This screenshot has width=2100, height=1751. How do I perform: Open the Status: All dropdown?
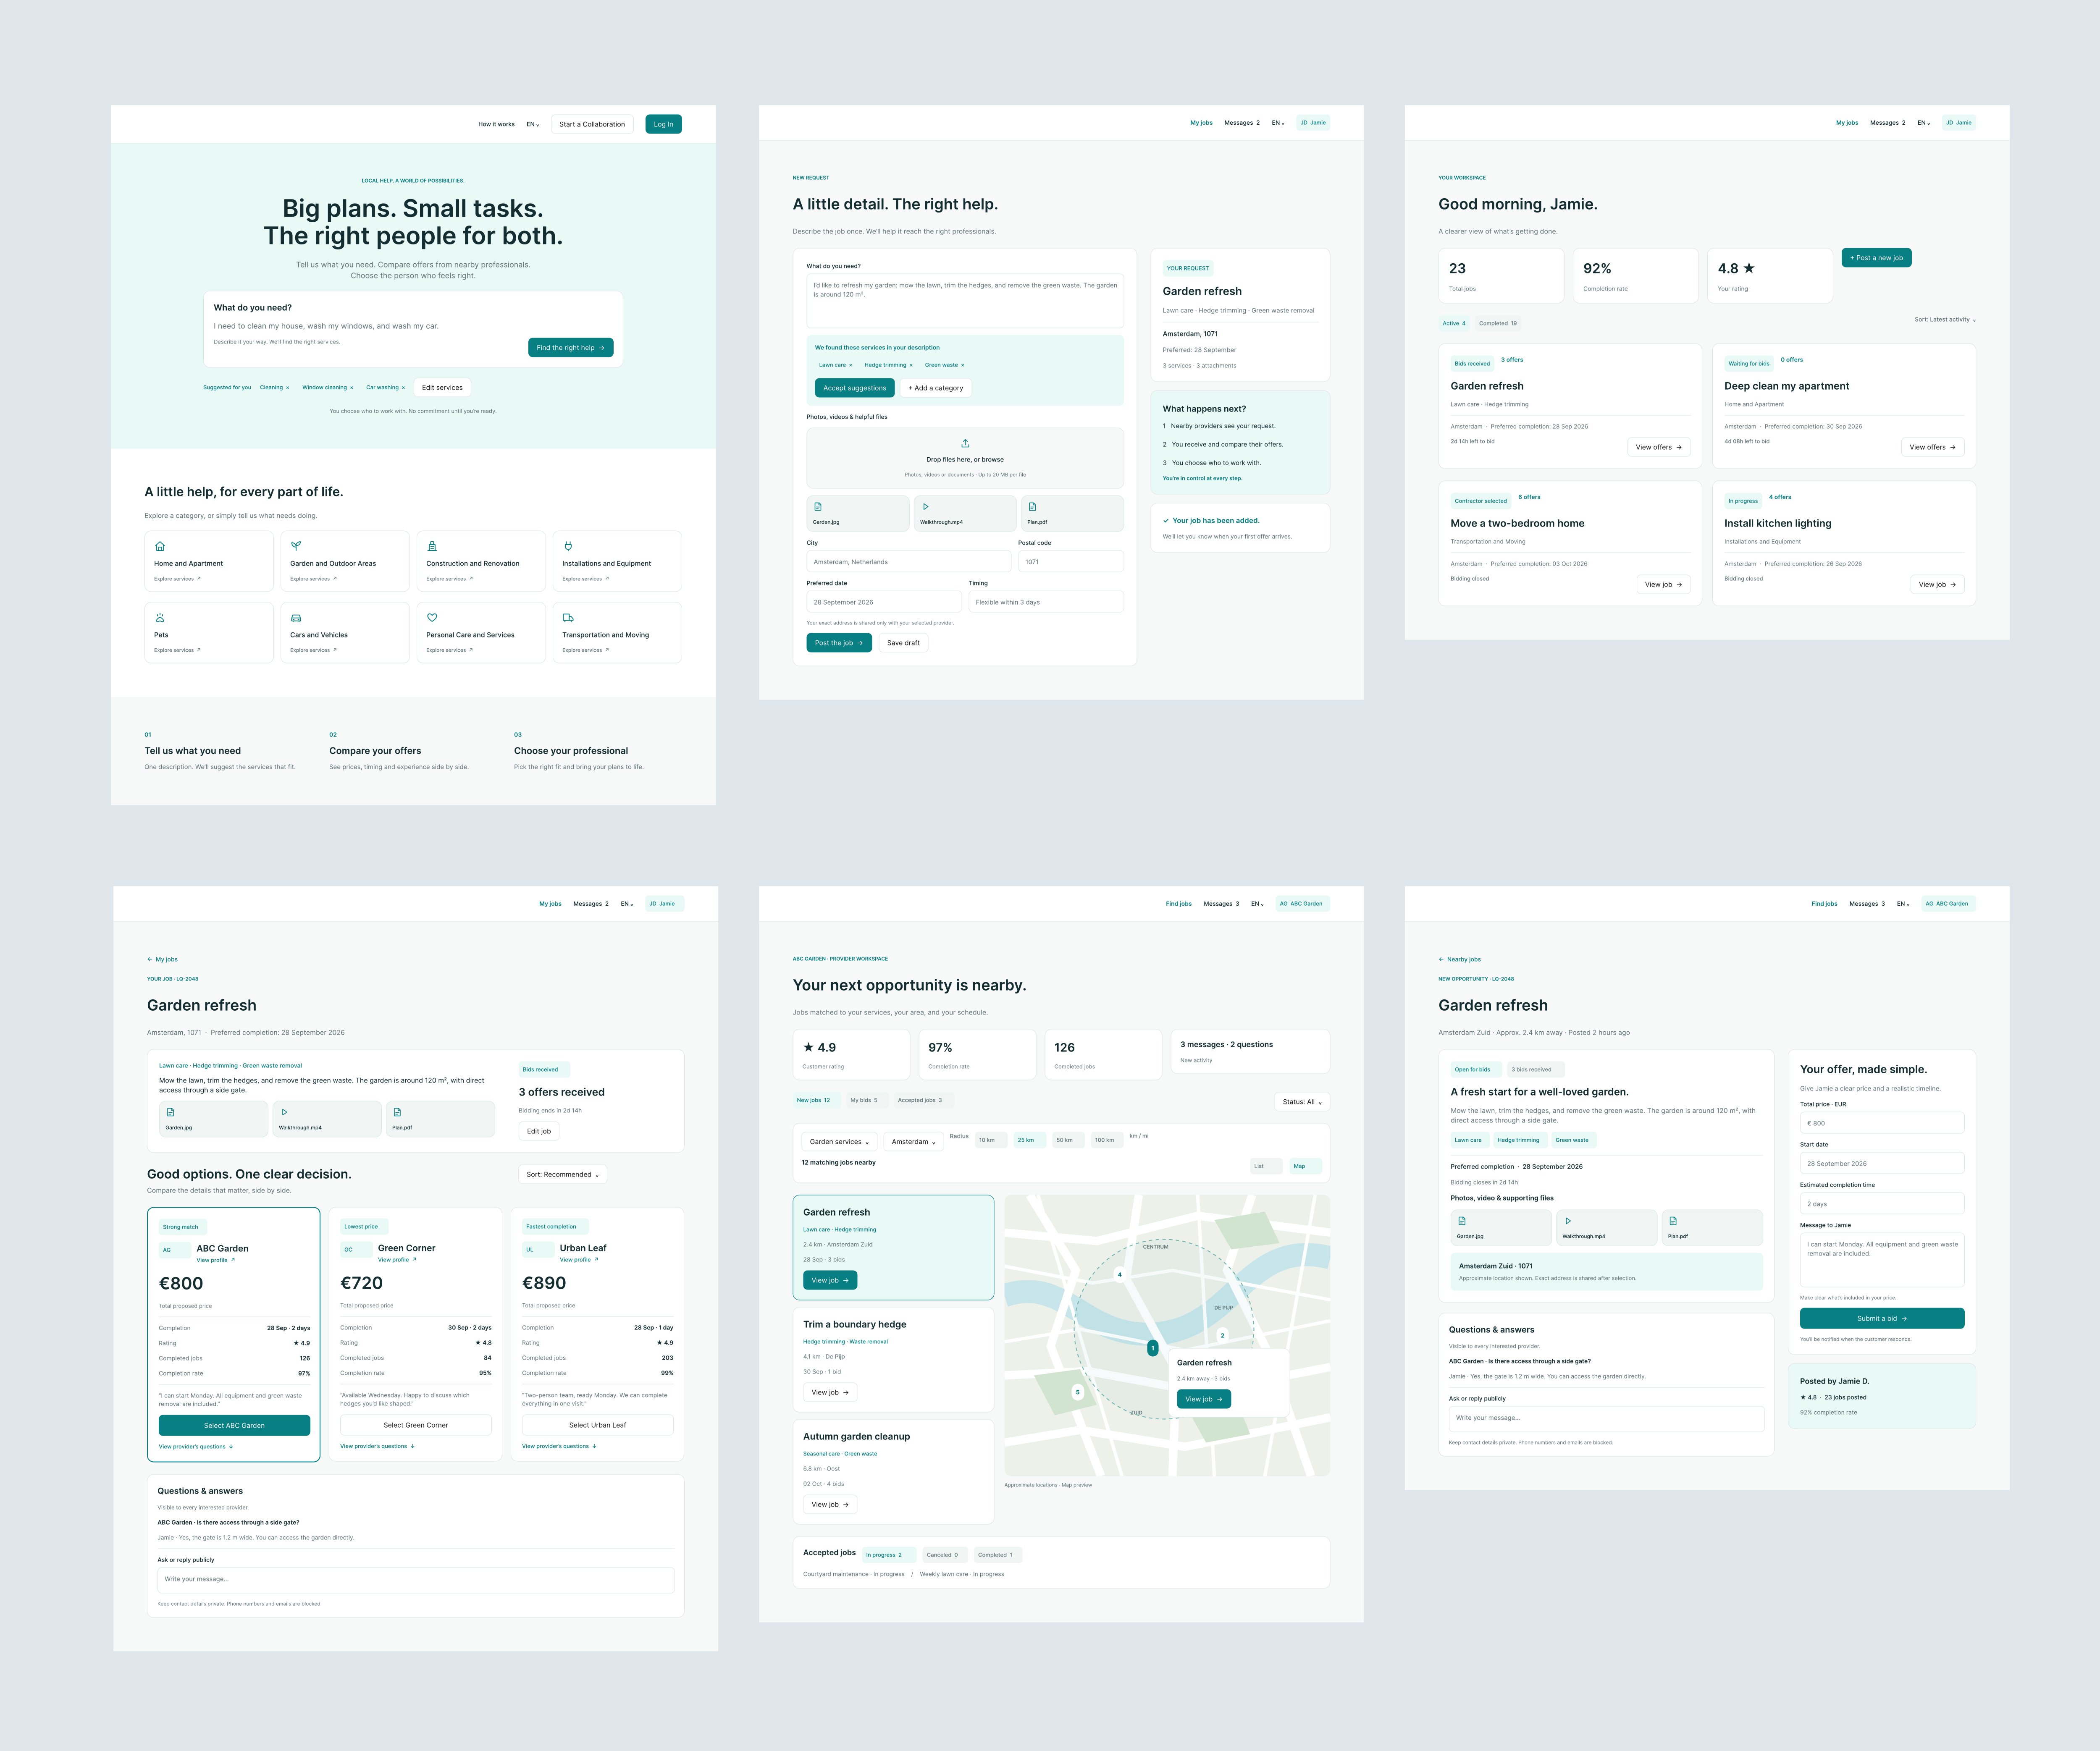(x=1302, y=1102)
